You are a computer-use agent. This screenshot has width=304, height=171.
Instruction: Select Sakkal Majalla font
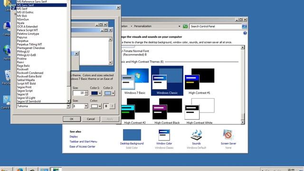[x=26, y=80]
